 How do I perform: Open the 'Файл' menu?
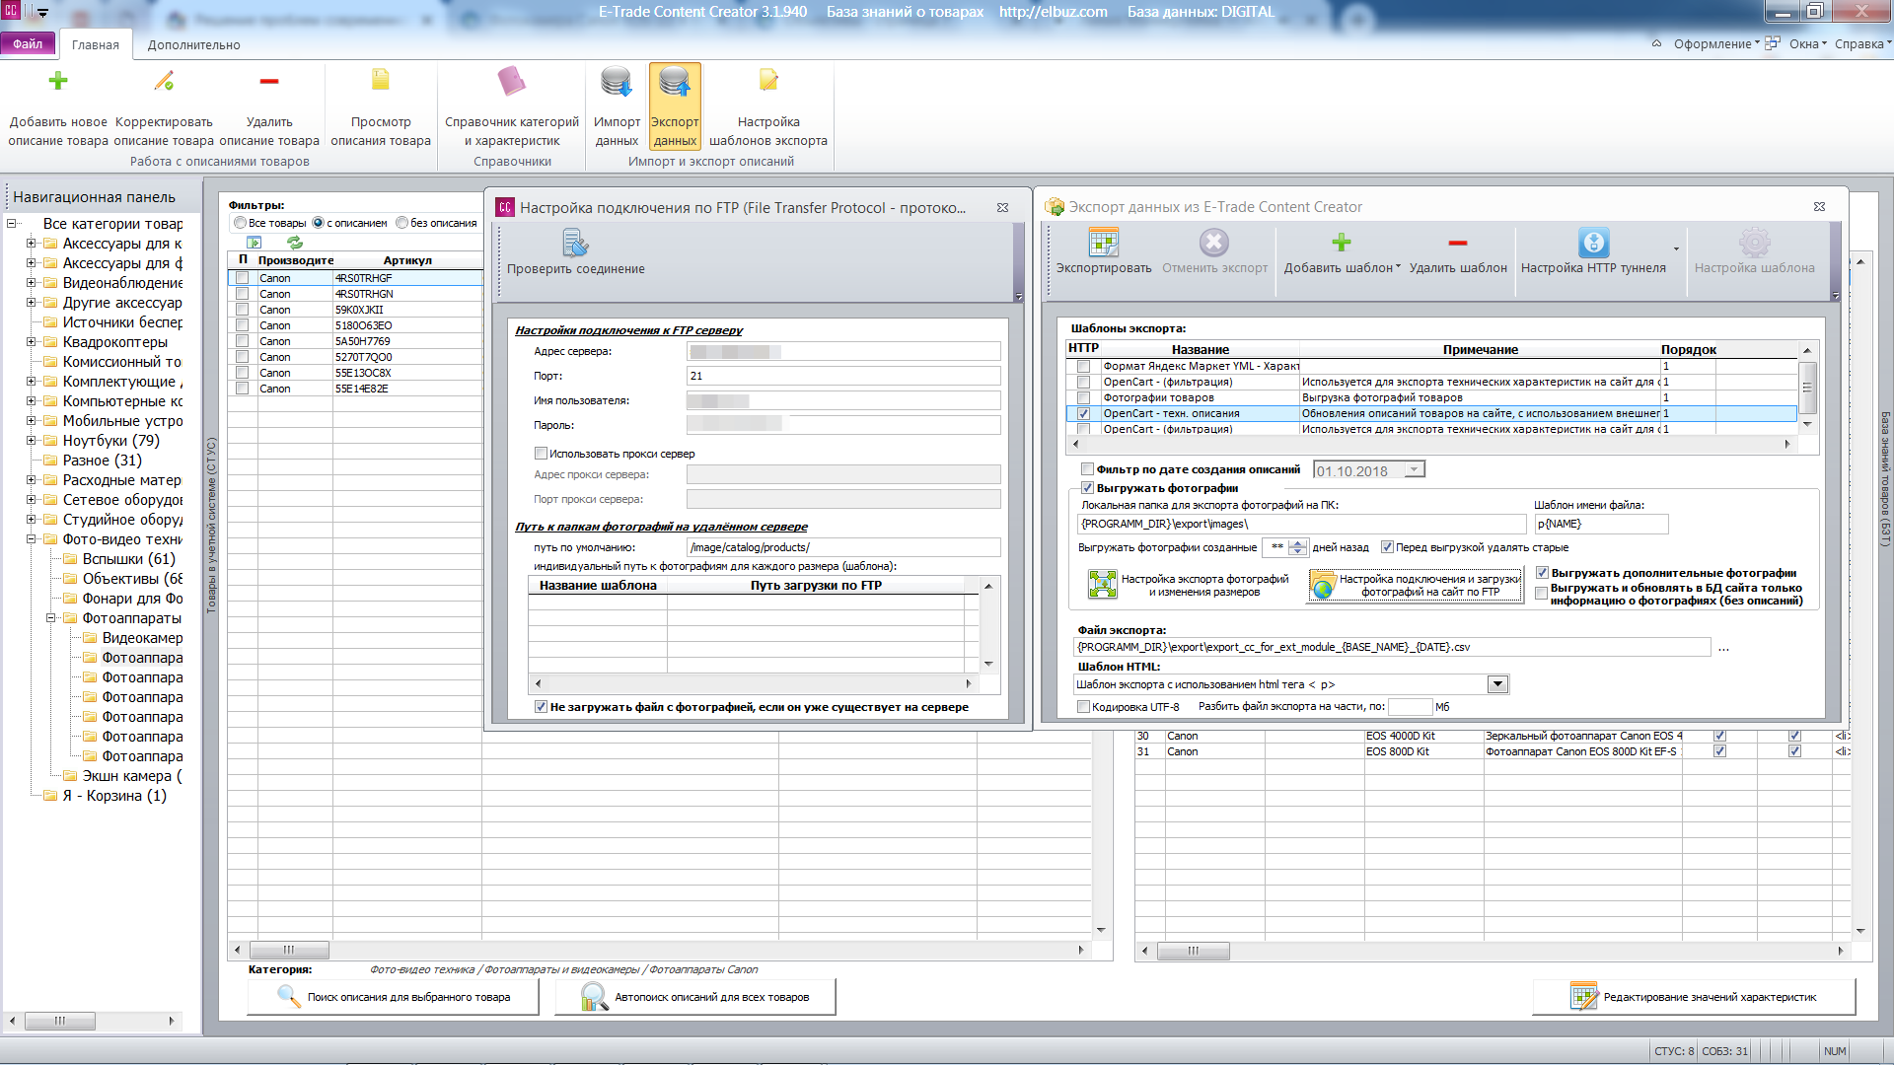(28, 43)
